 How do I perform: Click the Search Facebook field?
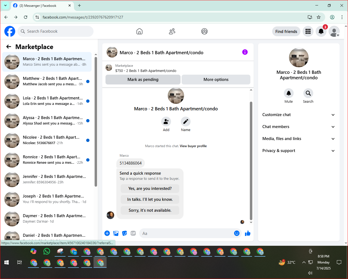(55, 31)
